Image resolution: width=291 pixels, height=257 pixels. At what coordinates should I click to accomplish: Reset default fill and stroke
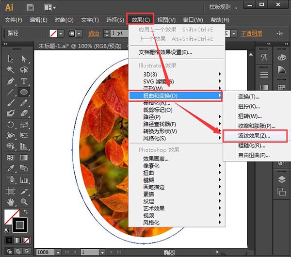point(7,230)
